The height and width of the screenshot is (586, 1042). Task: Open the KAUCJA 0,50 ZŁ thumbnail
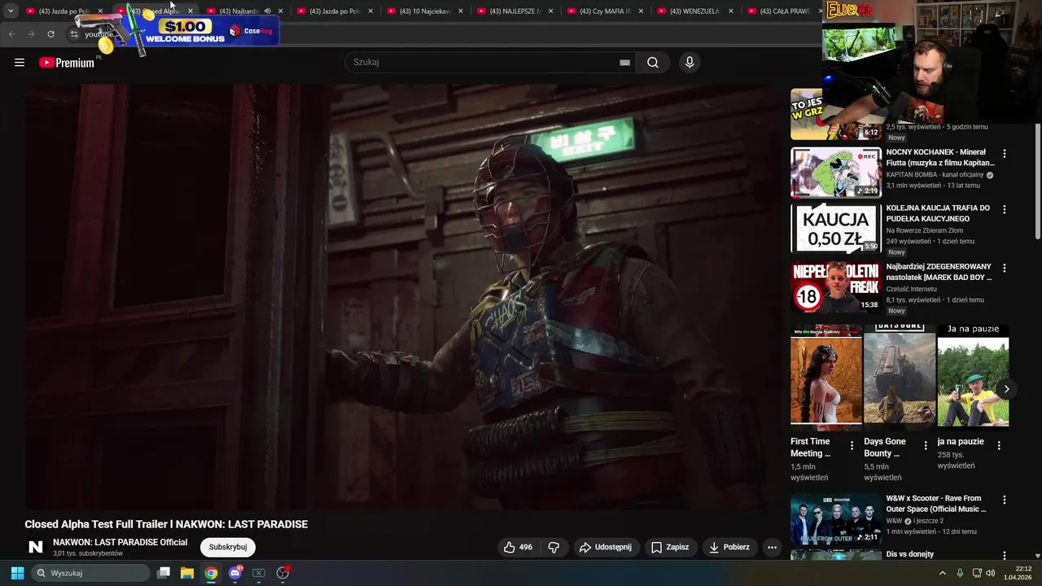pyautogui.click(x=836, y=229)
